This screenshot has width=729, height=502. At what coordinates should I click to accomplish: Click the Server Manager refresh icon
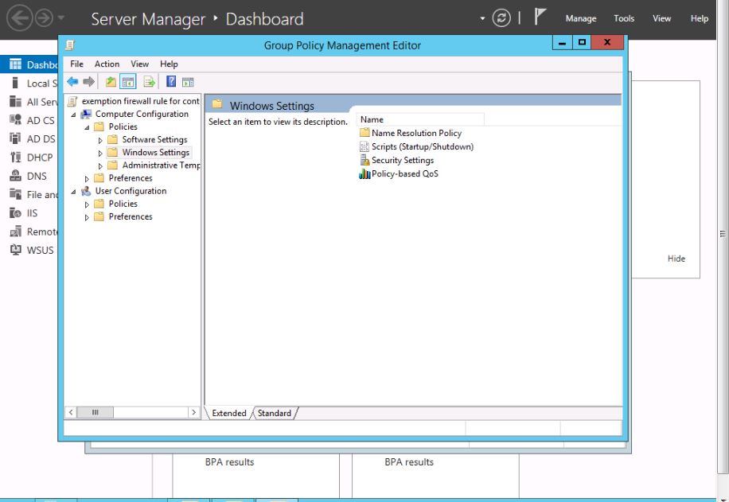[501, 18]
